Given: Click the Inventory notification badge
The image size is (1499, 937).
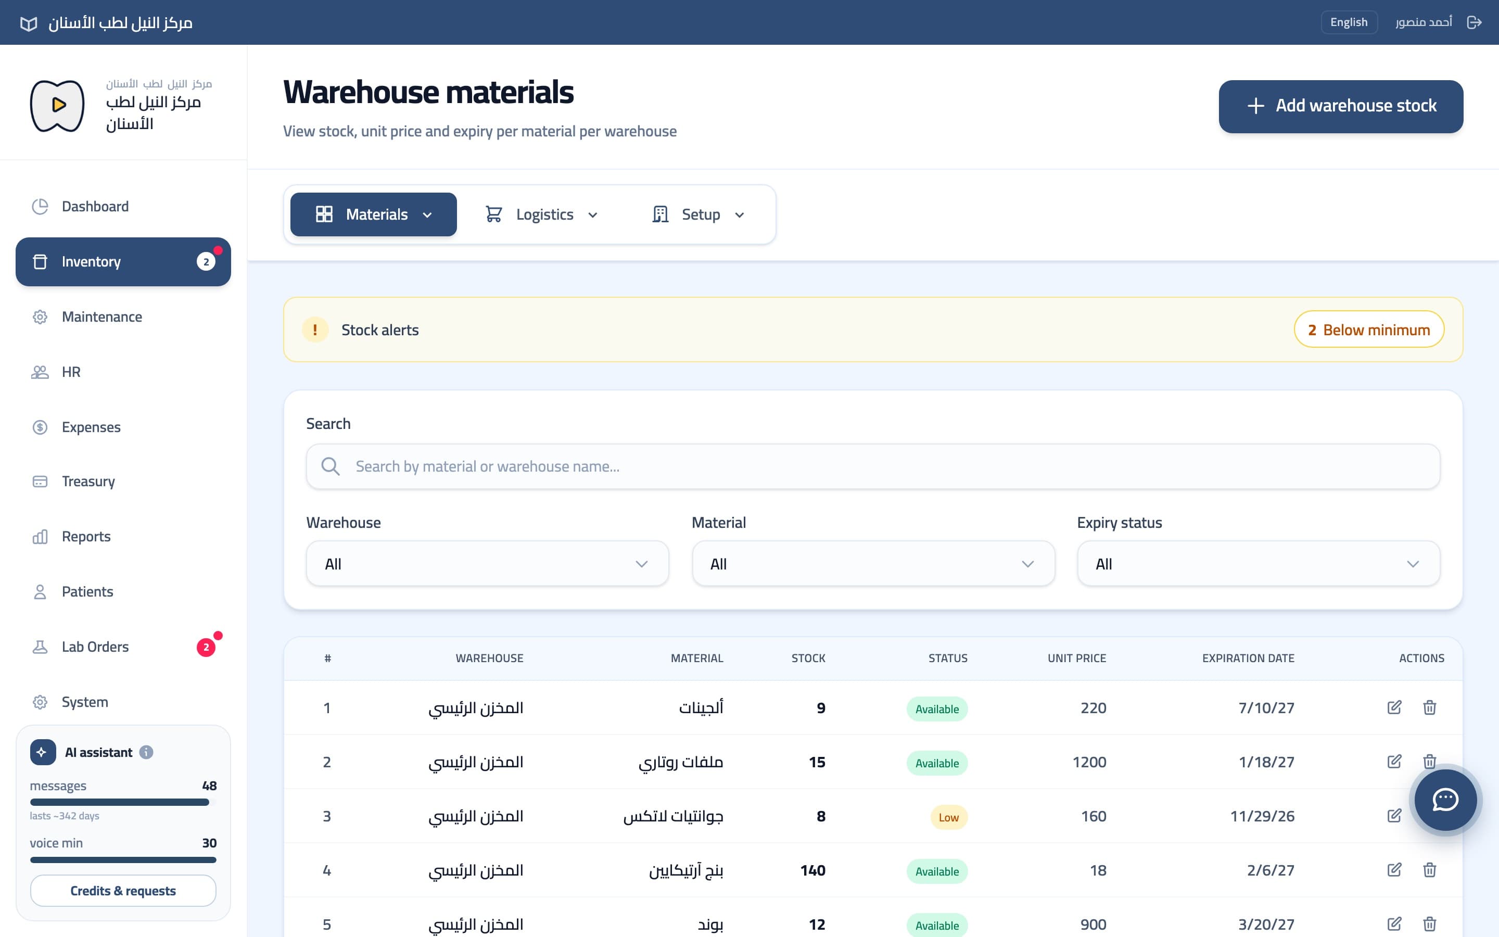Looking at the screenshot, I should [206, 261].
